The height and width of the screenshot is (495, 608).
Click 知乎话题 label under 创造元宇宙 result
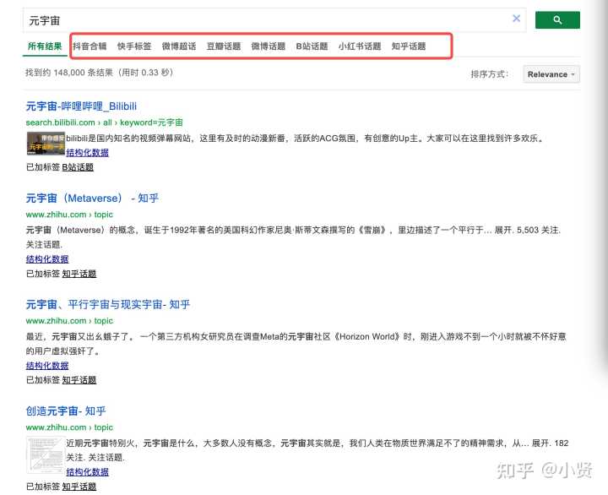79,487
